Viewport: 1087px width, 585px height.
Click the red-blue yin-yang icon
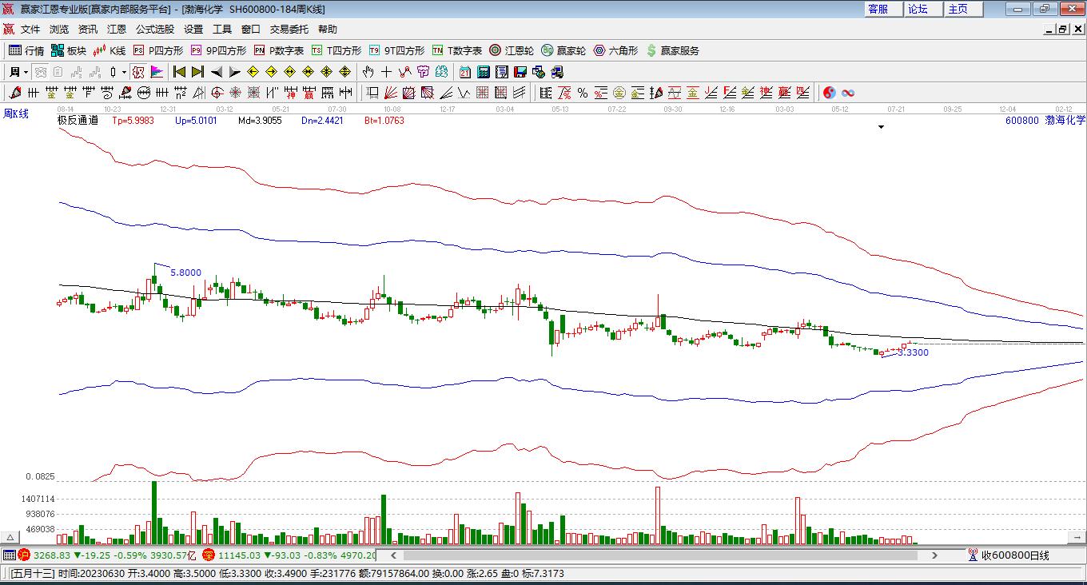point(829,93)
